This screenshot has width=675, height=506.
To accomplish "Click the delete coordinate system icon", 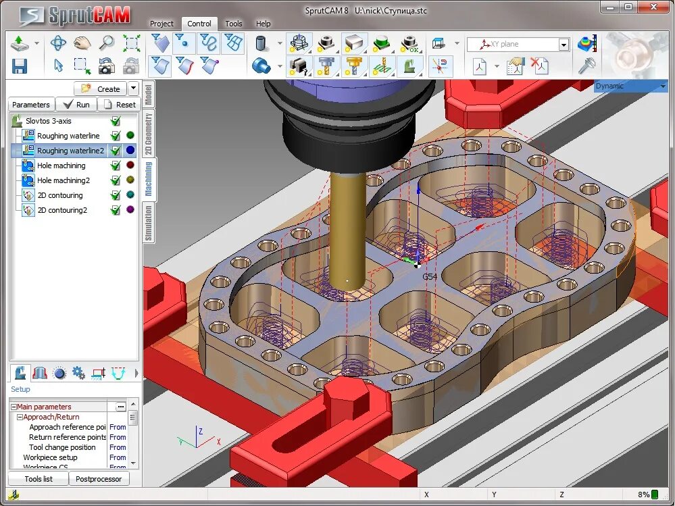I will click(x=539, y=66).
